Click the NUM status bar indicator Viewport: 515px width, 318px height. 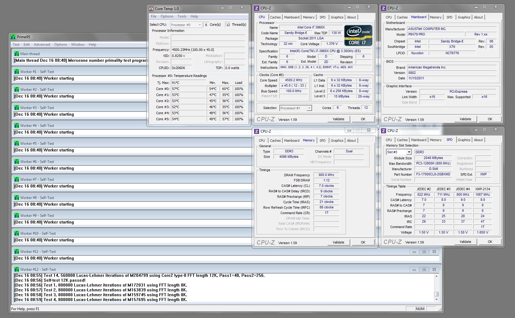[x=420, y=309]
